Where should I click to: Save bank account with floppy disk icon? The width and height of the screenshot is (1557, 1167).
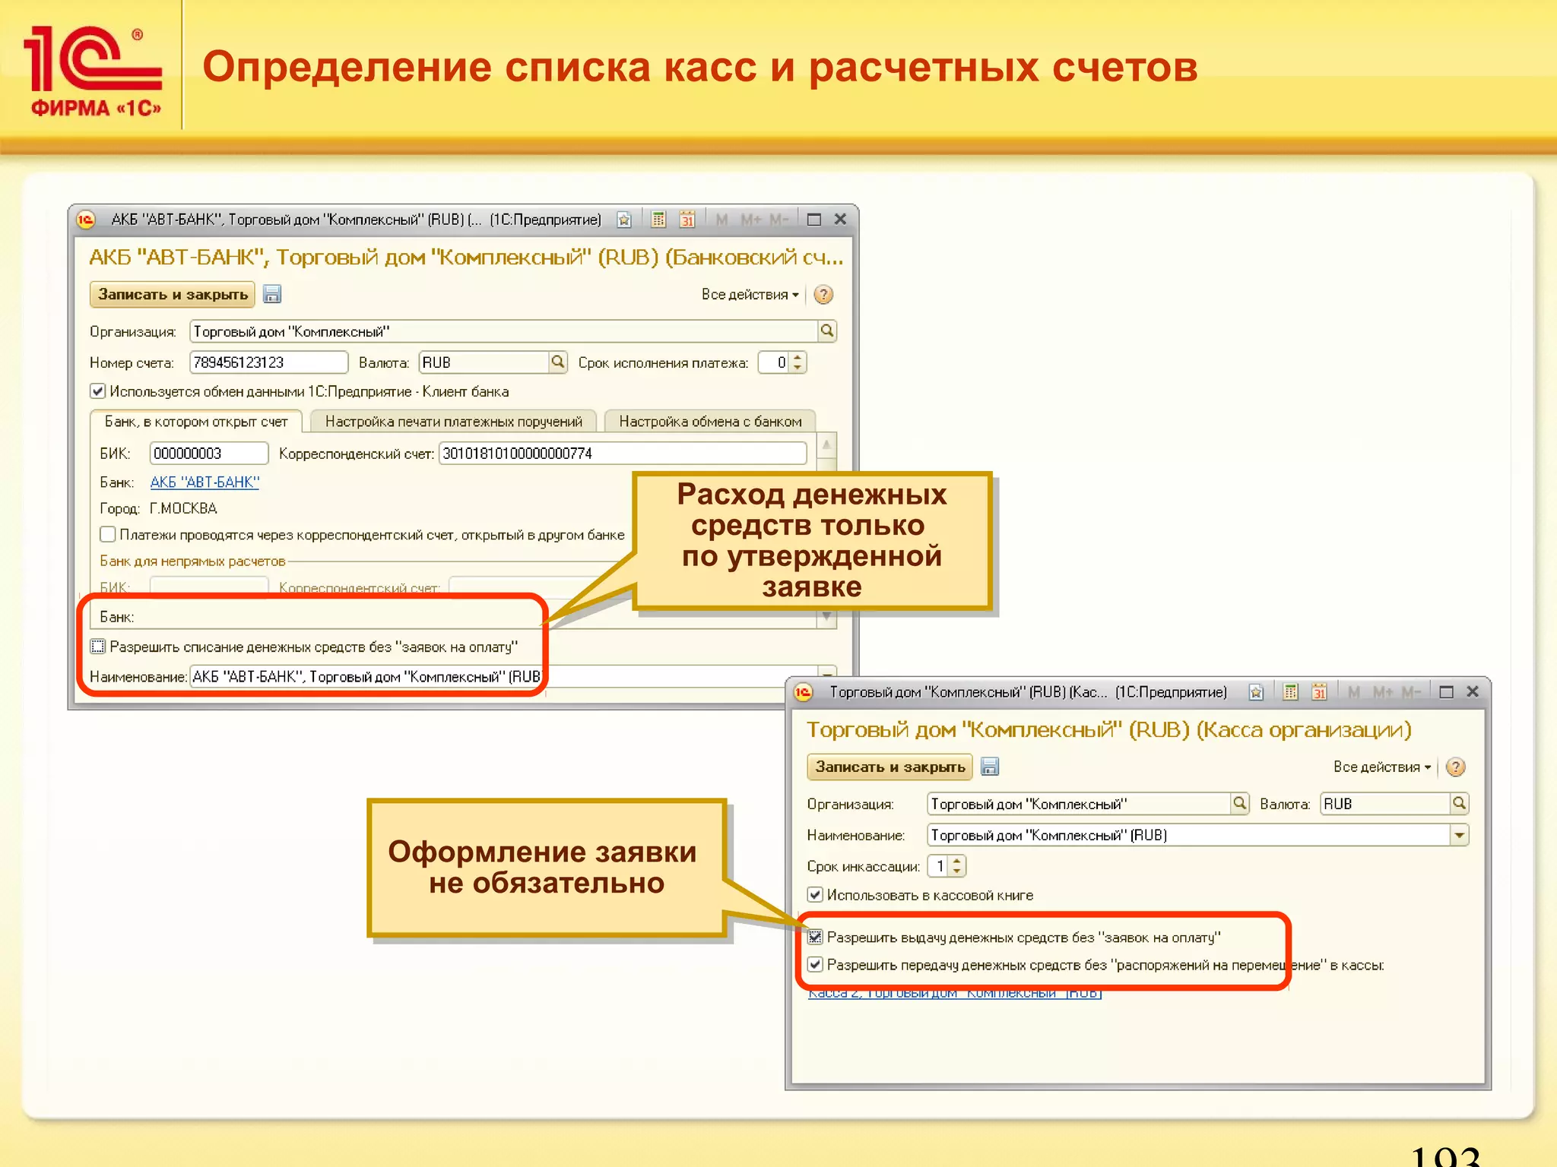pyautogui.click(x=272, y=294)
